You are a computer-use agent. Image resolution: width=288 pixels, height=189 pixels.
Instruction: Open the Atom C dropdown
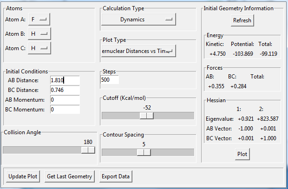pos(39,48)
